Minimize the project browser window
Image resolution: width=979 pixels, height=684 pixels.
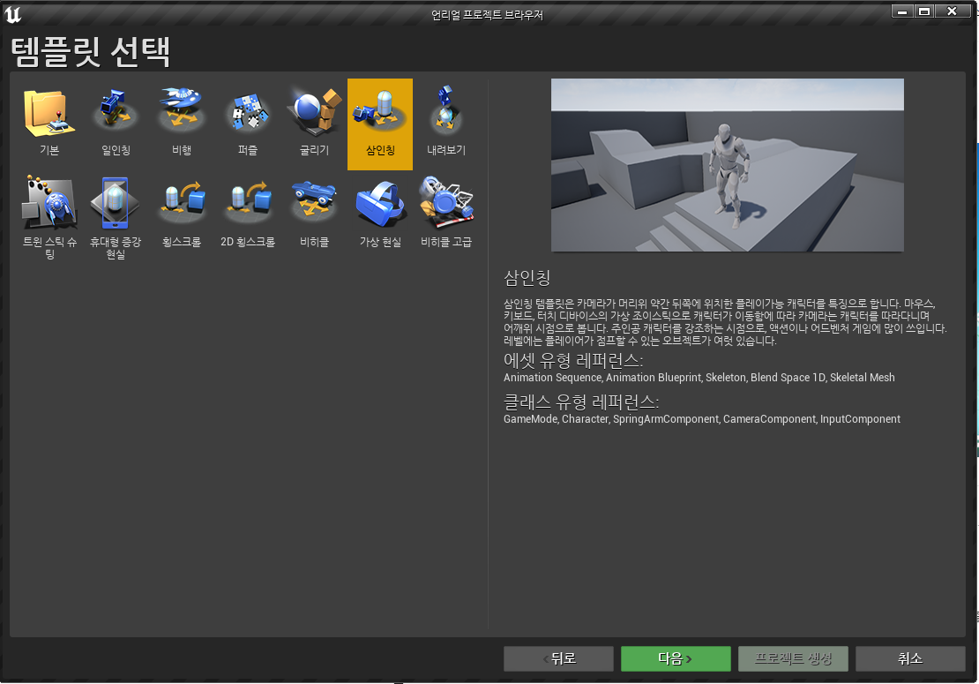[x=902, y=11]
